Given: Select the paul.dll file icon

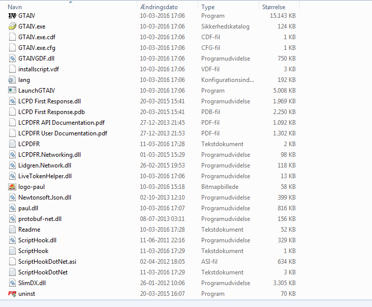Looking at the screenshot, I should click(x=12, y=208).
